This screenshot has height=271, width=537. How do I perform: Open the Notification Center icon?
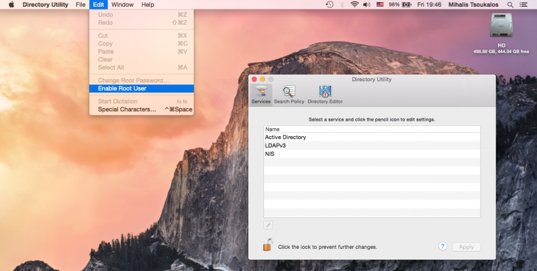click(x=528, y=5)
